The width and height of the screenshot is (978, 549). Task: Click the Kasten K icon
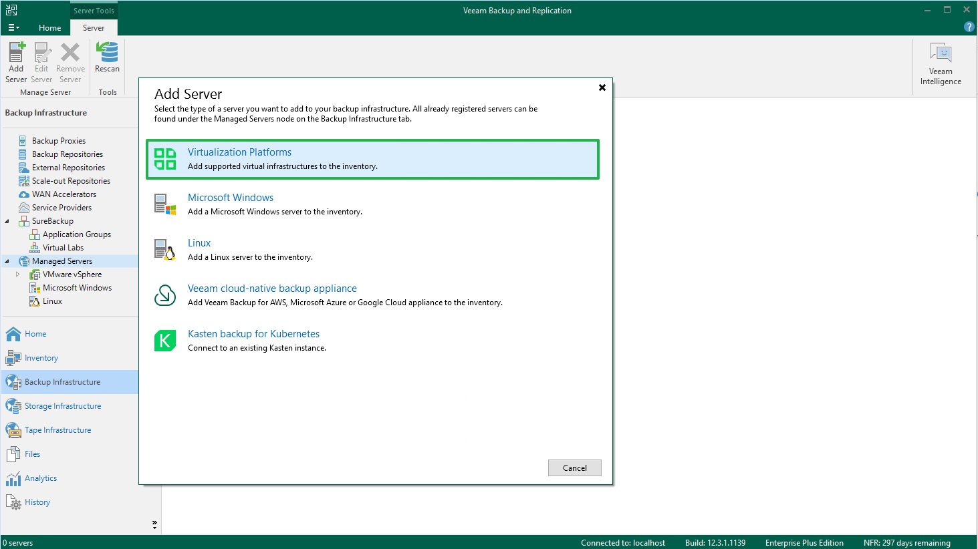[165, 341]
